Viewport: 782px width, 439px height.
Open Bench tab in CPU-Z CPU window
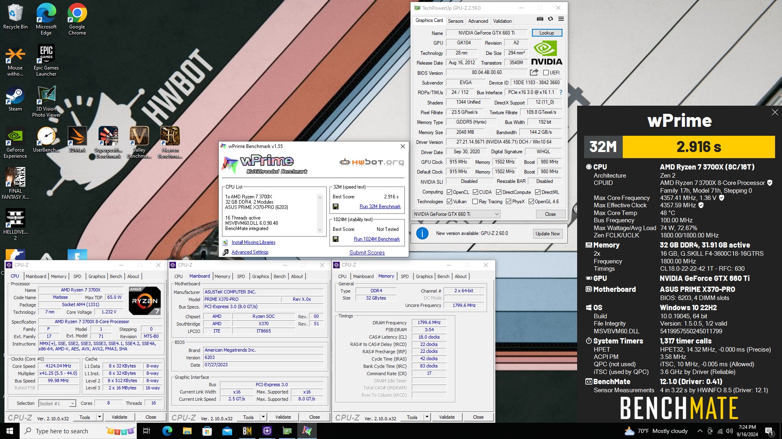tap(116, 276)
